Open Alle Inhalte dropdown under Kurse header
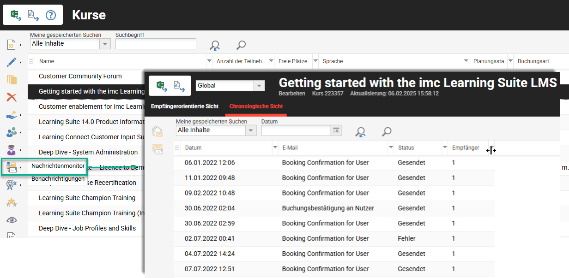This screenshot has width=569, height=278. 105,44
